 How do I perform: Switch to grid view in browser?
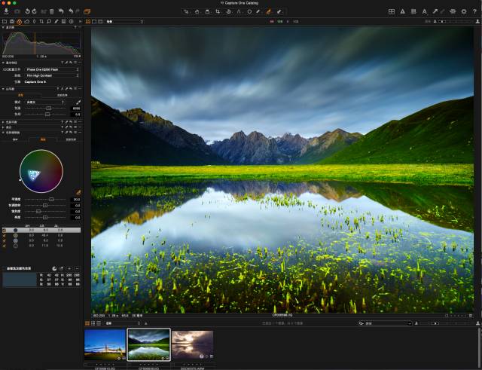click(87, 323)
